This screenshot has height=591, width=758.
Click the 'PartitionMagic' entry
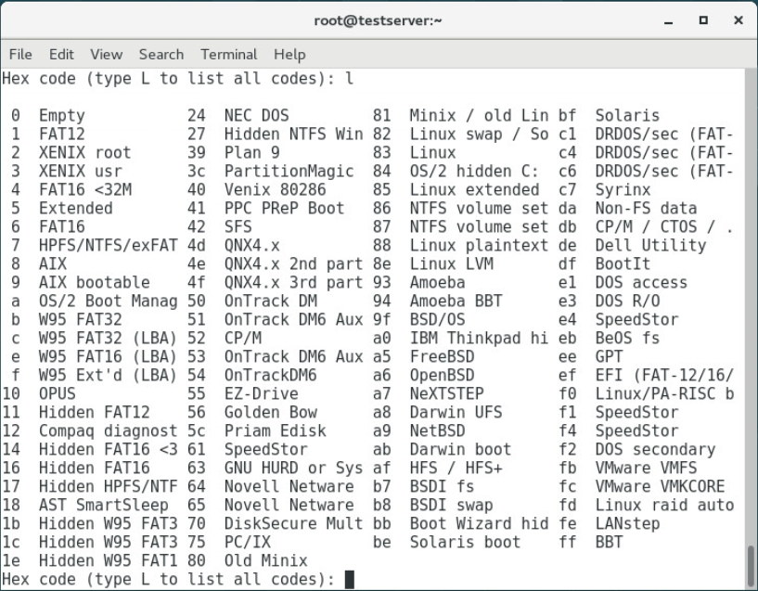point(289,171)
